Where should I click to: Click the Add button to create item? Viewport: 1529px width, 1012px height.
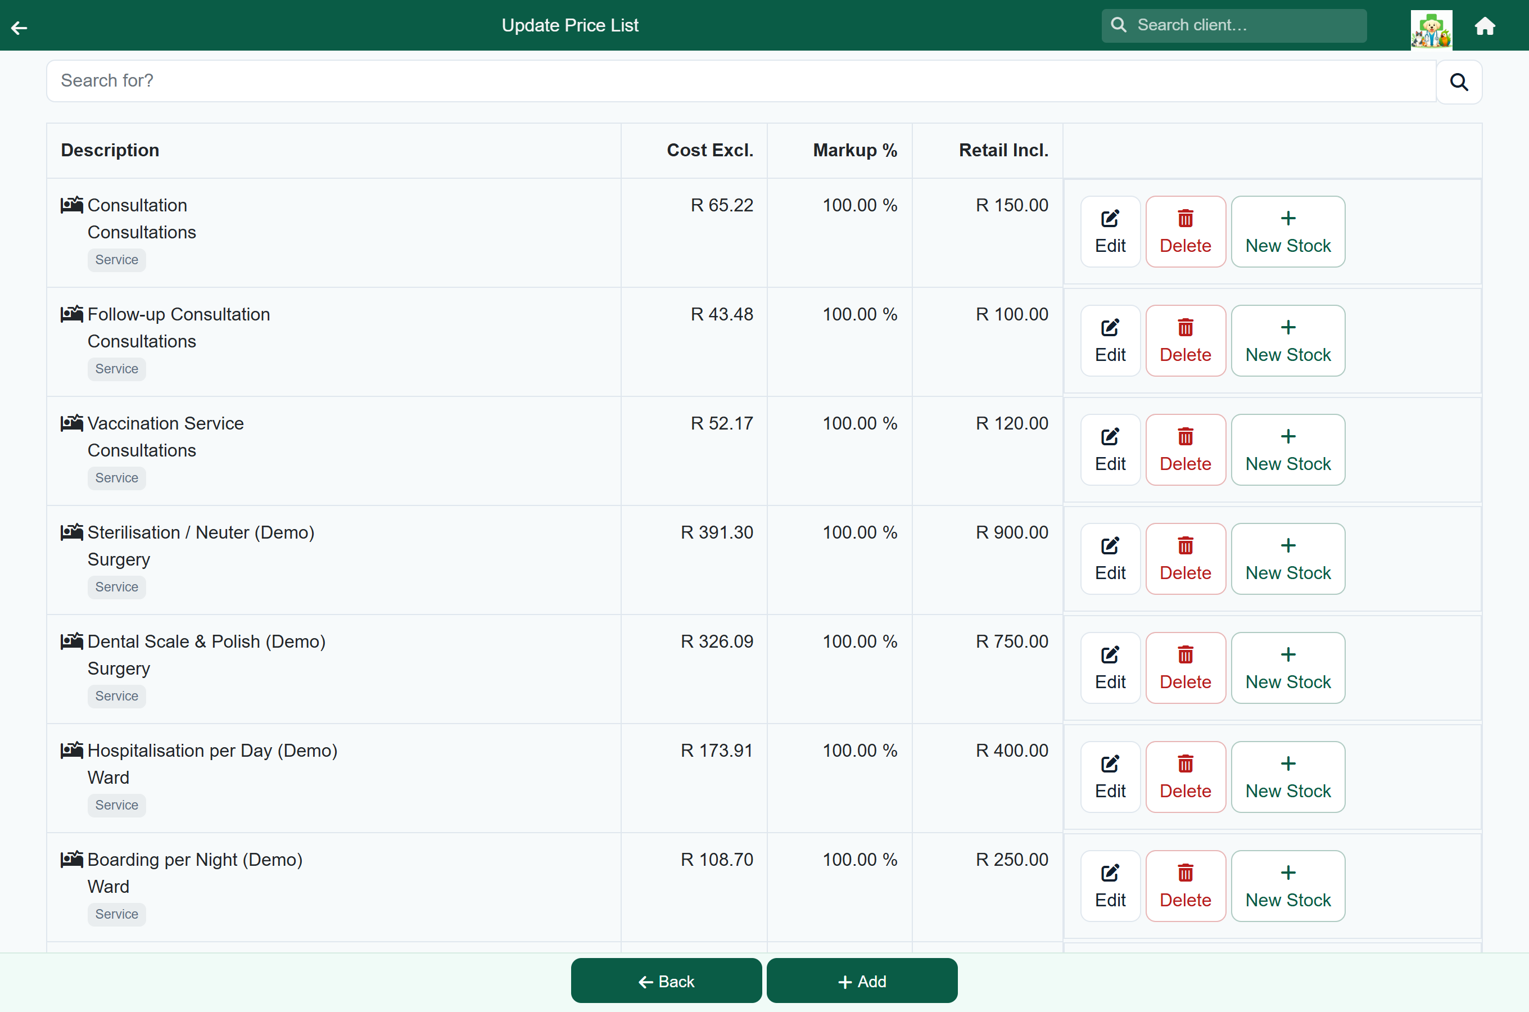[862, 981]
